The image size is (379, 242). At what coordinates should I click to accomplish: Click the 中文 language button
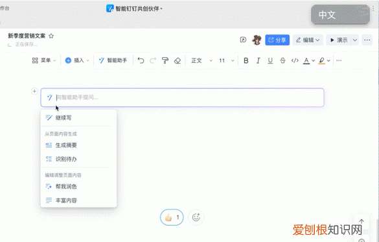(340, 15)
